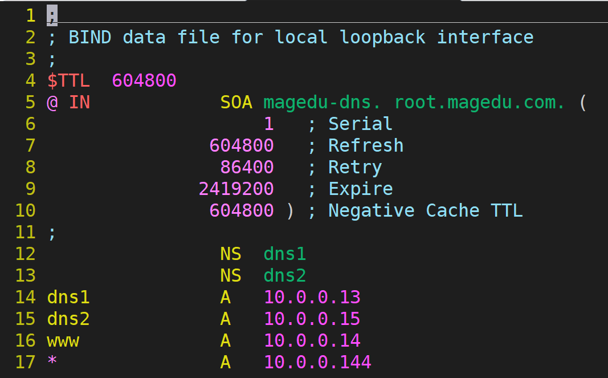Click IP address 10.0.0.144

coord(317,363)
